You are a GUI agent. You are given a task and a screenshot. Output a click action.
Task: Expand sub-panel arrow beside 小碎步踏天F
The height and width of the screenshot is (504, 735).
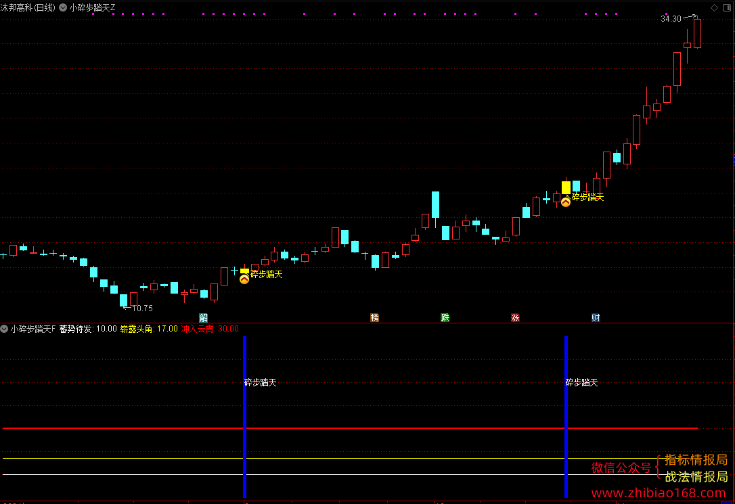[4, 329]
